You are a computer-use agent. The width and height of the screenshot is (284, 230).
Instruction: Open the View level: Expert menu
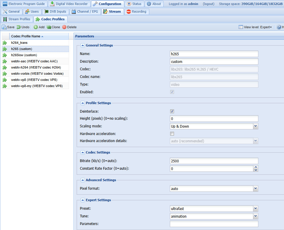(255, 27)
